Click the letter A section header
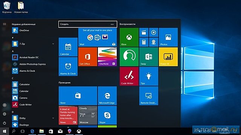241x135 pixels. [x=13, y=51]
